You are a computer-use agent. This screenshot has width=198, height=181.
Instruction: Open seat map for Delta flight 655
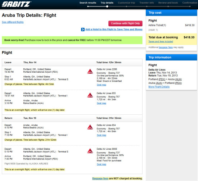[102, 103]
